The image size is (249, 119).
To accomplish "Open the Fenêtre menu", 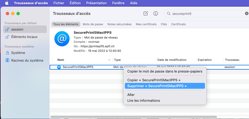I will (118, 3).
